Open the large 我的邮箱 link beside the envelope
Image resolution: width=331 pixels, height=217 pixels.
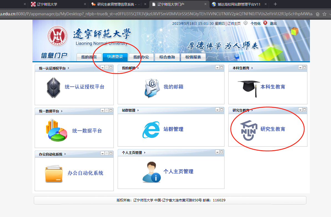pyautogui.click(x=173, y=87)
